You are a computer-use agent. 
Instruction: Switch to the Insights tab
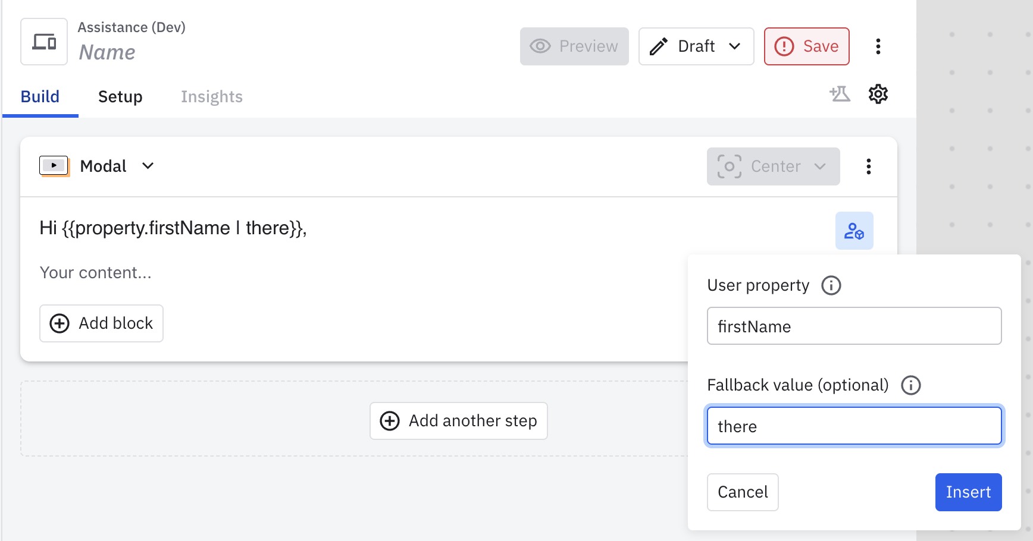pyautogui.click(x=211, y=96)
